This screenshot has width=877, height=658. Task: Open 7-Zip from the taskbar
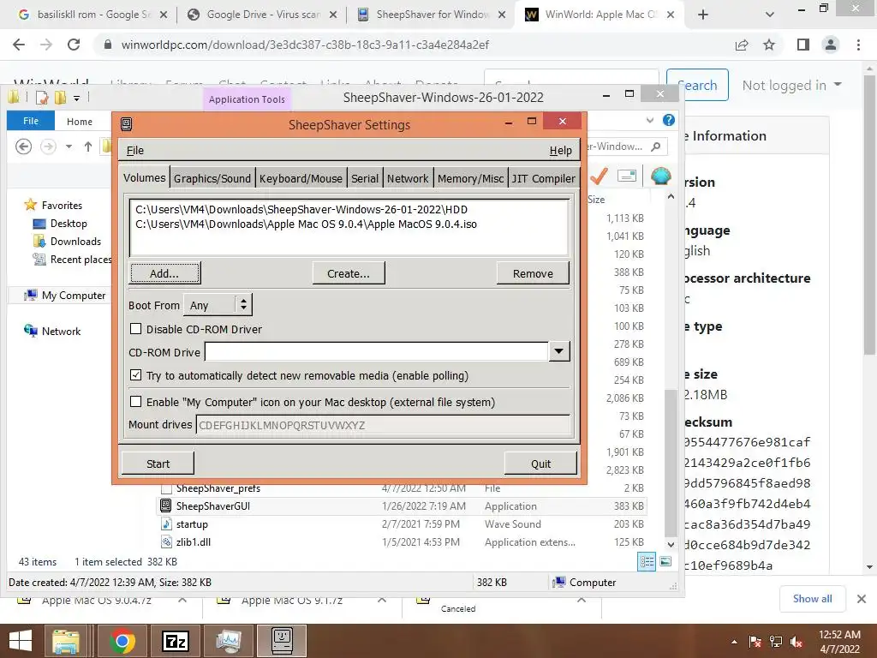point(175,641)
